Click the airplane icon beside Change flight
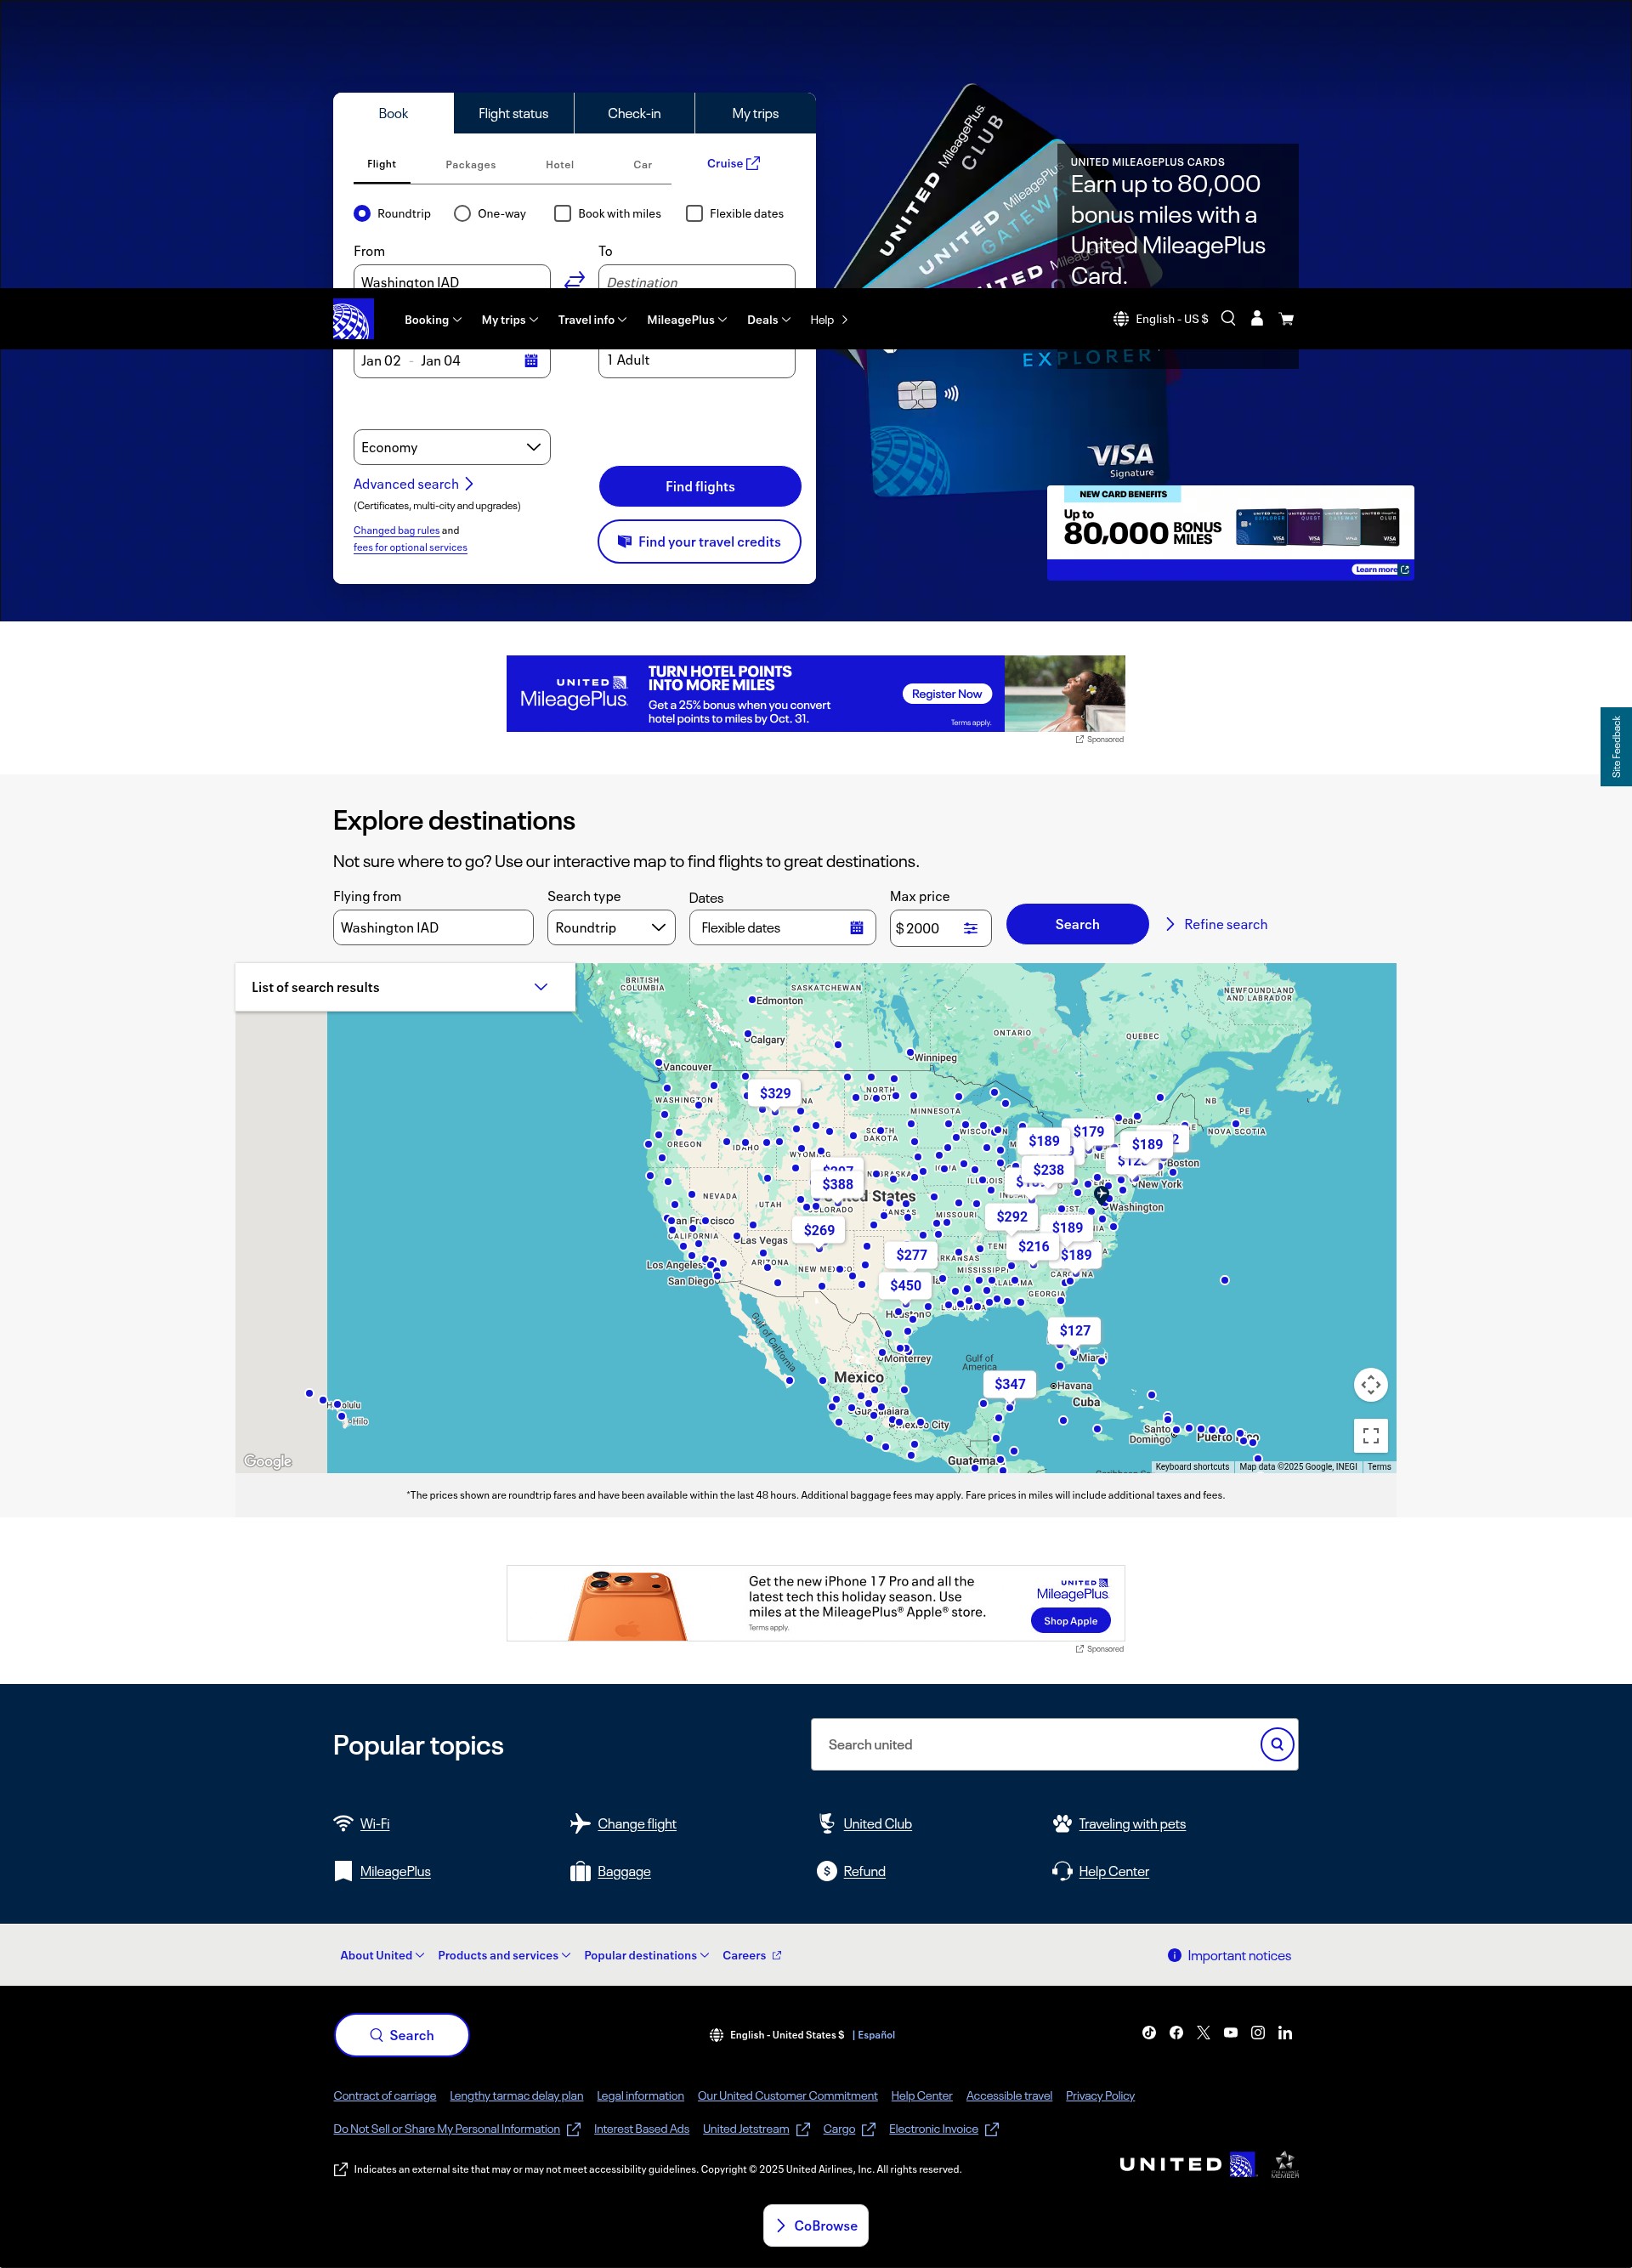This screenshot has height=2268, width=1632. [x=580, y=1824]
